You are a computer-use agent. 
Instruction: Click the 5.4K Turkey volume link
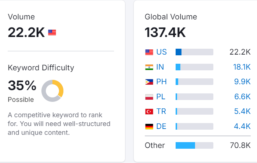242,111
